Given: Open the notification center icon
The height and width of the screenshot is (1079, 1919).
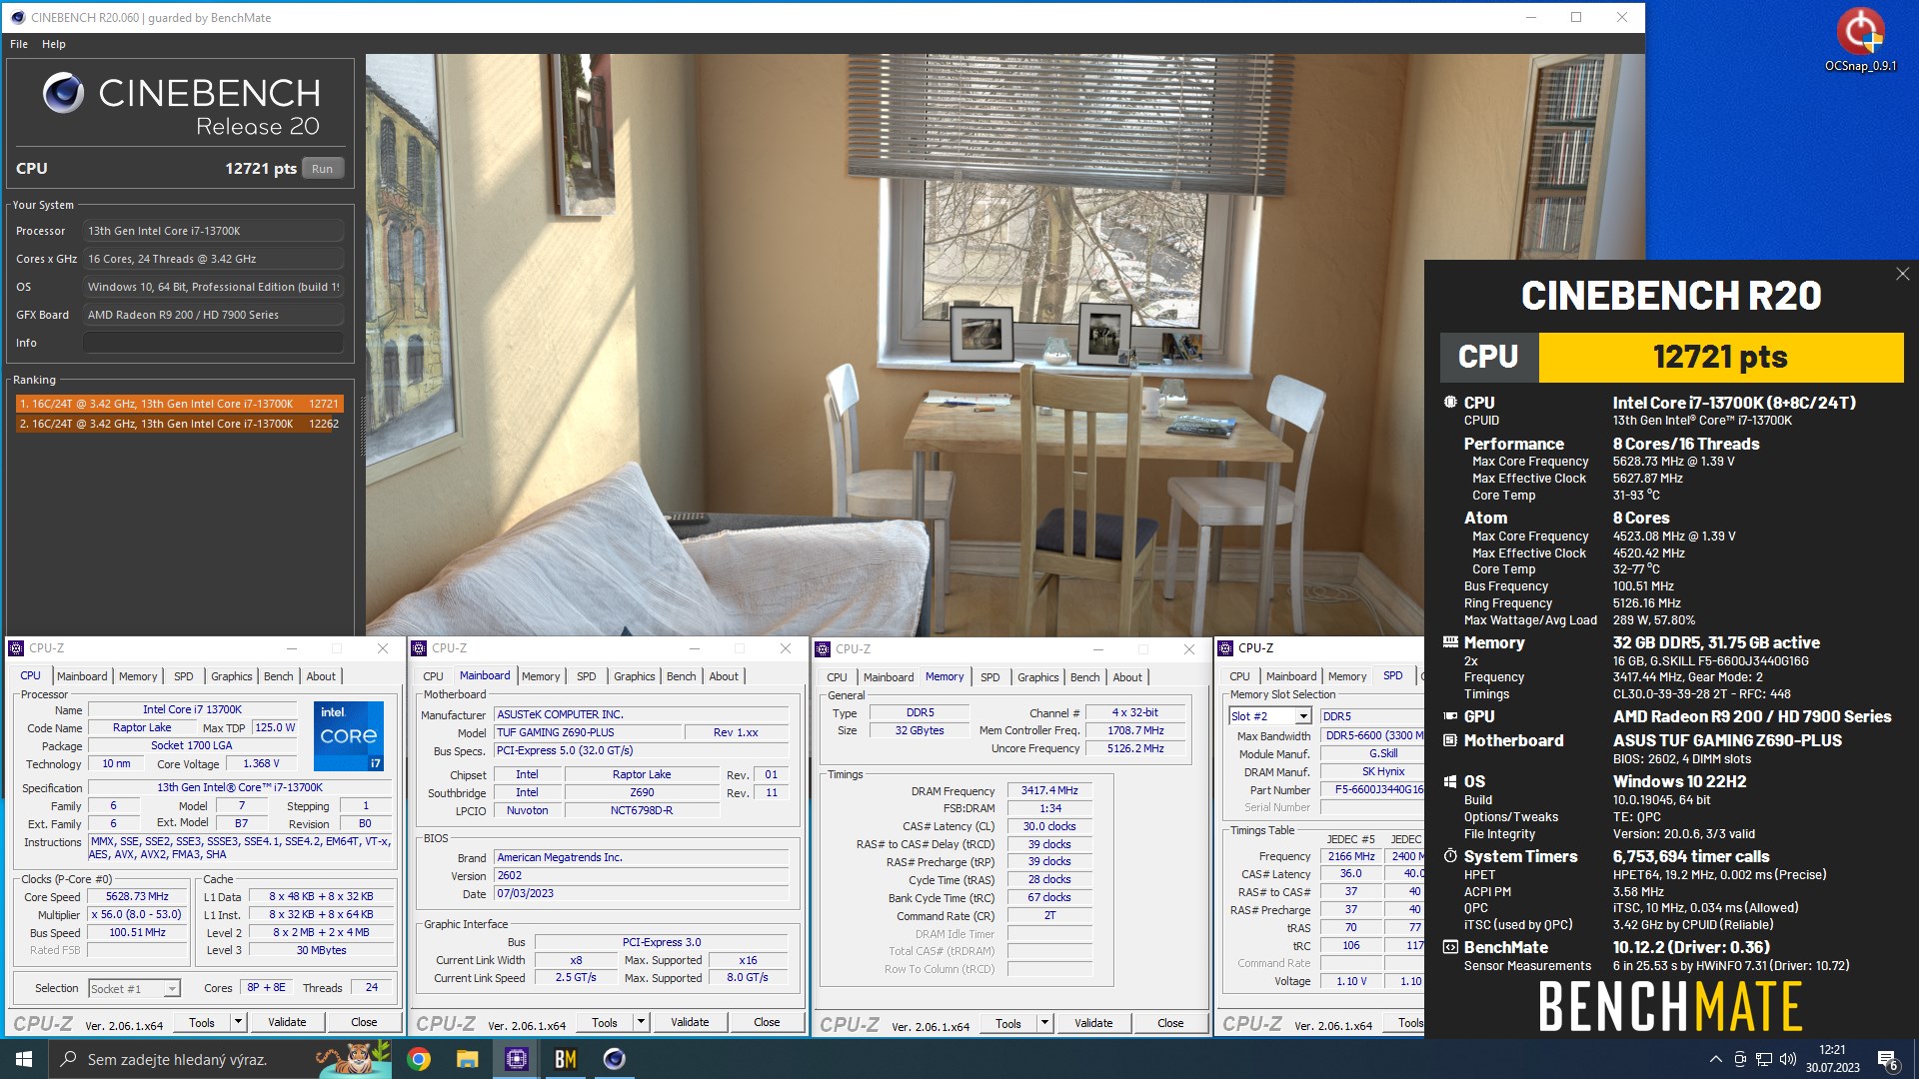Looking at the screenshot, I should [1887, 1060].
